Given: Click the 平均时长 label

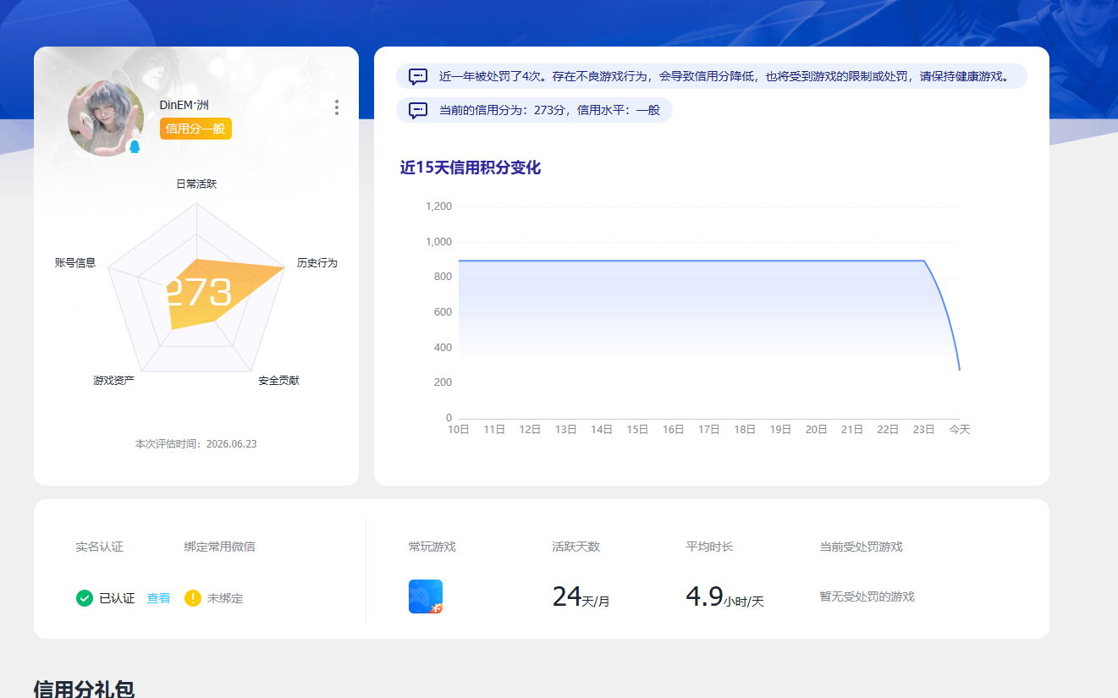Looking at the screenshot, I should coord(709,547).
